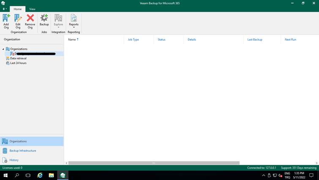Open the Windows Start menu
The width and height of the screenshot is (319, 180).
pos(5,175)
